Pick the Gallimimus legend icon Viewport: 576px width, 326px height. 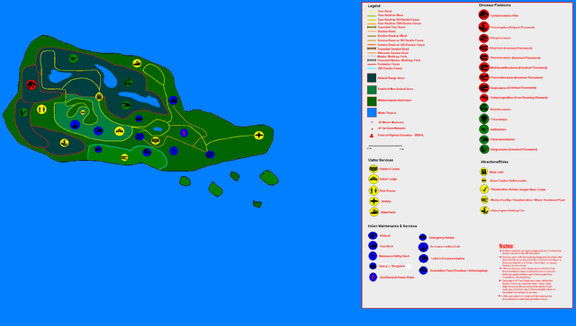(484, 129)
